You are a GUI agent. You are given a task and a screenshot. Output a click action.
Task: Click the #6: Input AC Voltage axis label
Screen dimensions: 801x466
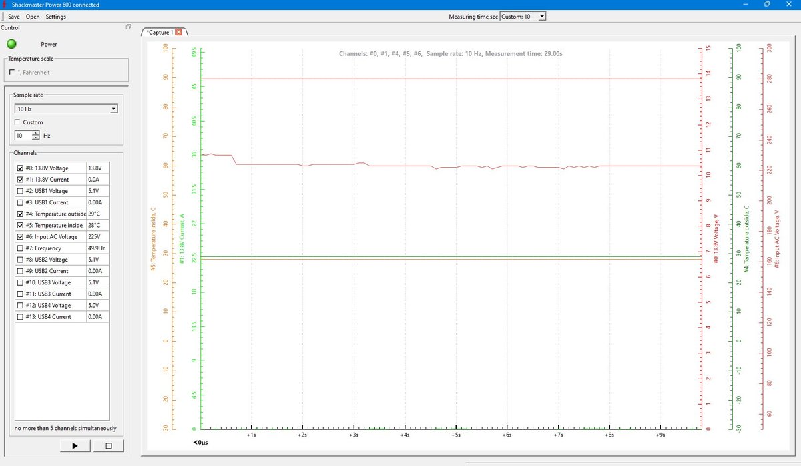click(x=776, y=240)
